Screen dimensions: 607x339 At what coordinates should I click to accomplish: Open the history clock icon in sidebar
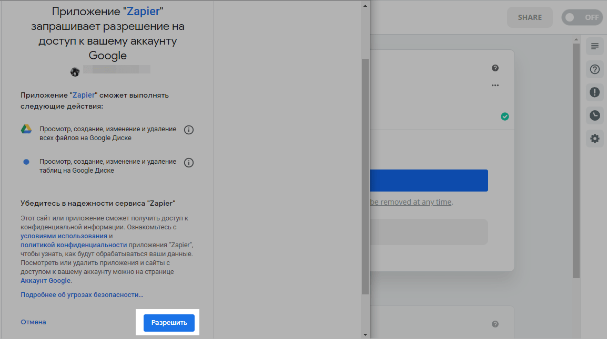tap(595, 115)
